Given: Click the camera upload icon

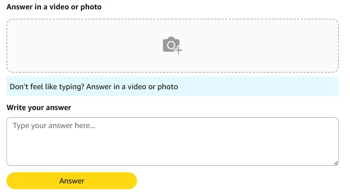Looking at the screenshot, I should pyautogui.click(x=171, y=45).
